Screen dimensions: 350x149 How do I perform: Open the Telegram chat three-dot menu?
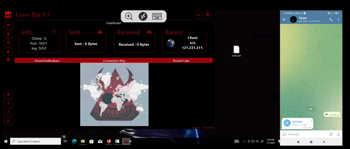tap(338, 19)
